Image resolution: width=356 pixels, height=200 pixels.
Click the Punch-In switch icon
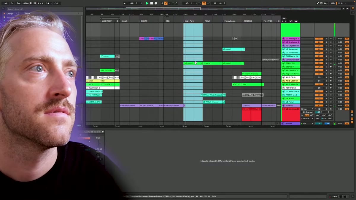[x=200, y=3]
